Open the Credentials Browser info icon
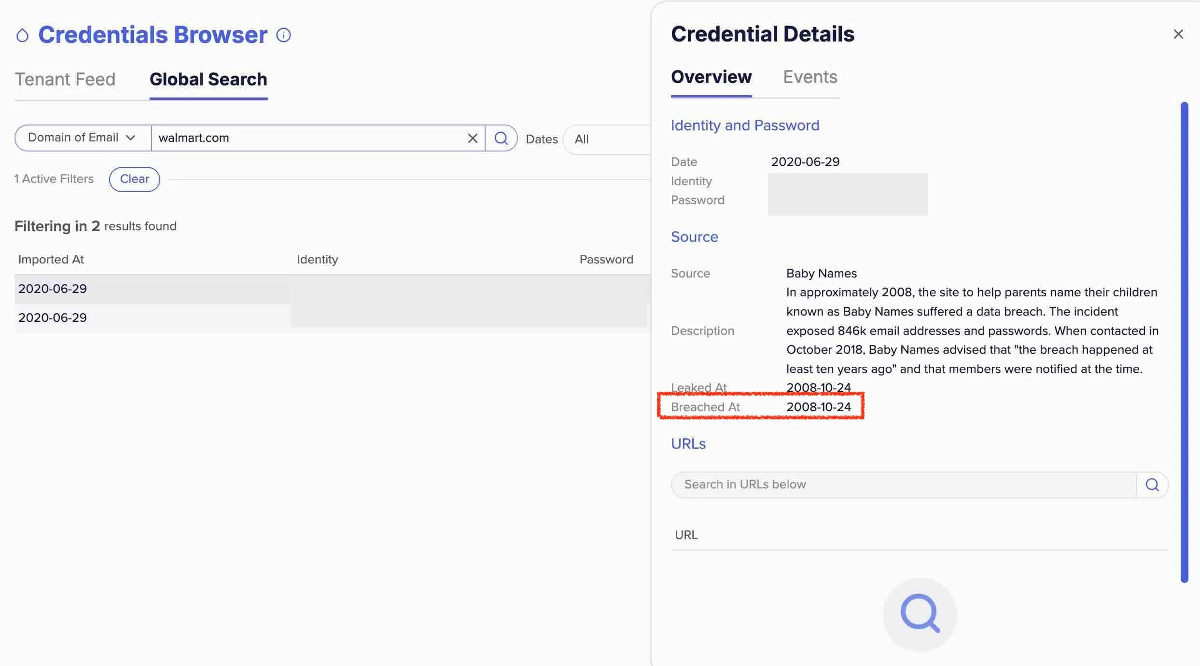The width and height of the screenshot is (1200, 666). [x=284, y=35]
